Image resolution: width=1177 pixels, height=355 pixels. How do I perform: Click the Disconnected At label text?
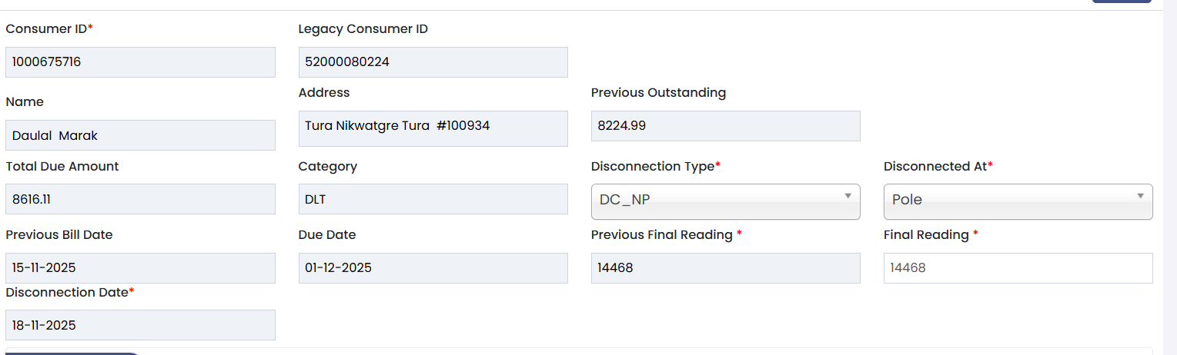click(x=935, y=167)
